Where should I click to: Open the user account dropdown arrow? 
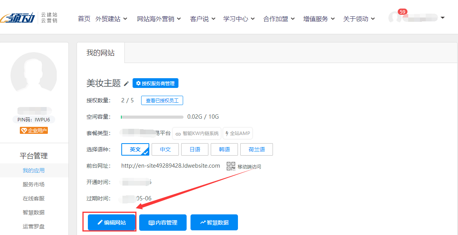click(x=442, y=18)
